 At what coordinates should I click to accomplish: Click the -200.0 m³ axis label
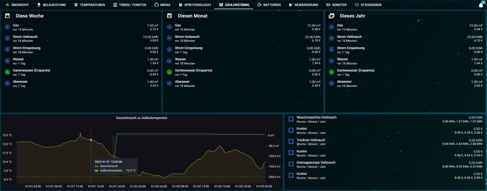click(x=274, y=177)
